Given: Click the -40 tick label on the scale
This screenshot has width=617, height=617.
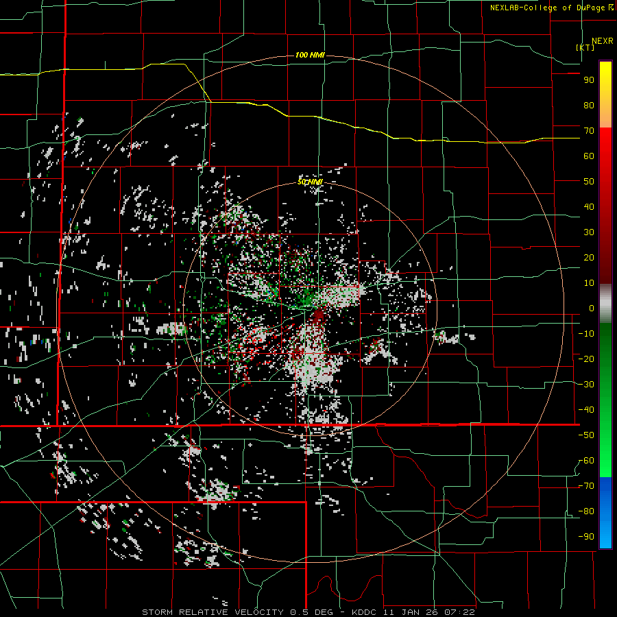Looking at the screenshot, I should [586, 410].
